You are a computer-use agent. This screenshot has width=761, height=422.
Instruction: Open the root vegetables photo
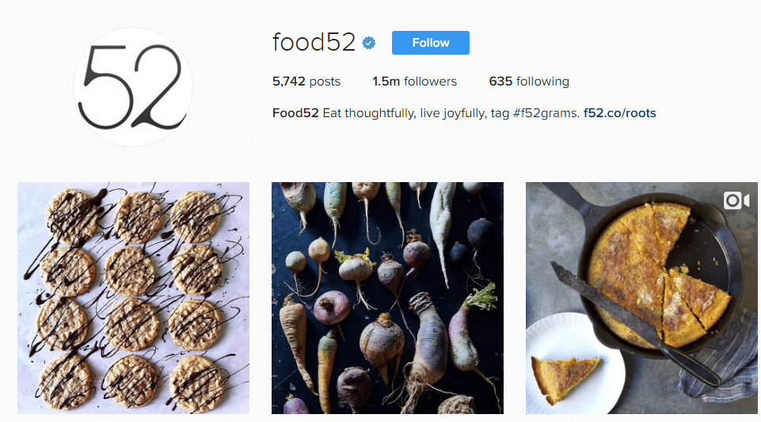387,298
